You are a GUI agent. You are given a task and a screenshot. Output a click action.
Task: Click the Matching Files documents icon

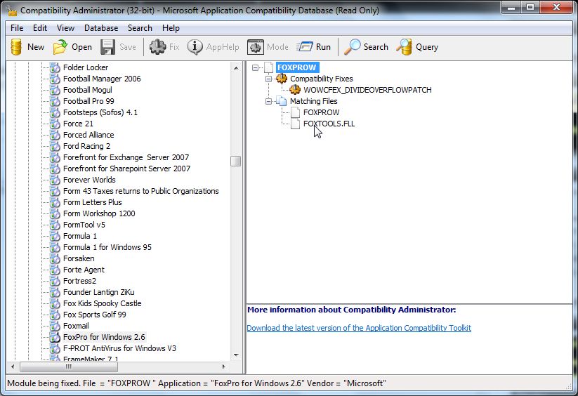click(282, 101)
